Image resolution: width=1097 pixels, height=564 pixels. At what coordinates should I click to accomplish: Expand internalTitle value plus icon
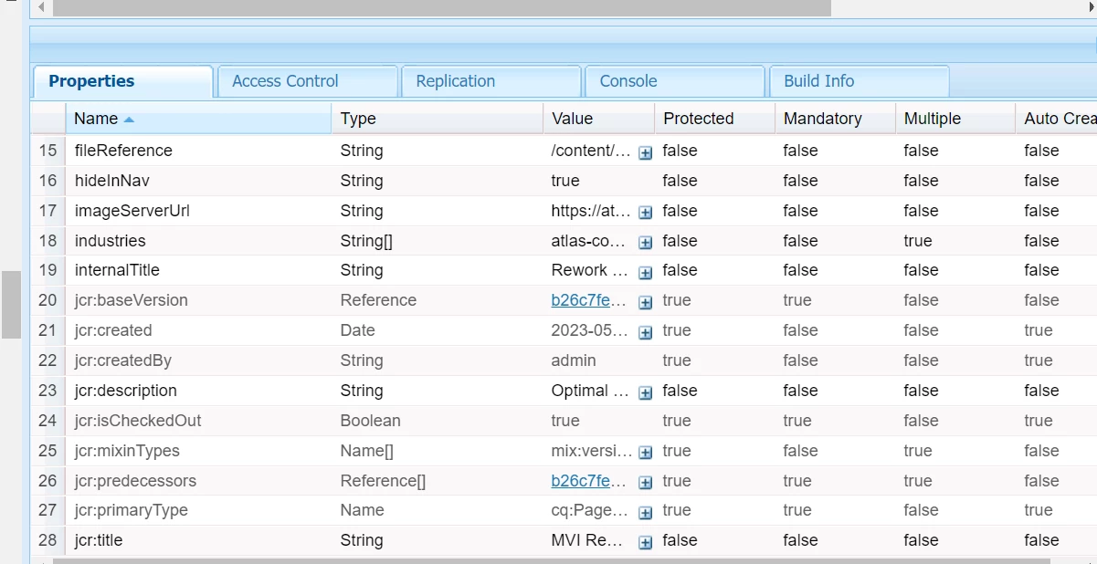coord(645,272)
